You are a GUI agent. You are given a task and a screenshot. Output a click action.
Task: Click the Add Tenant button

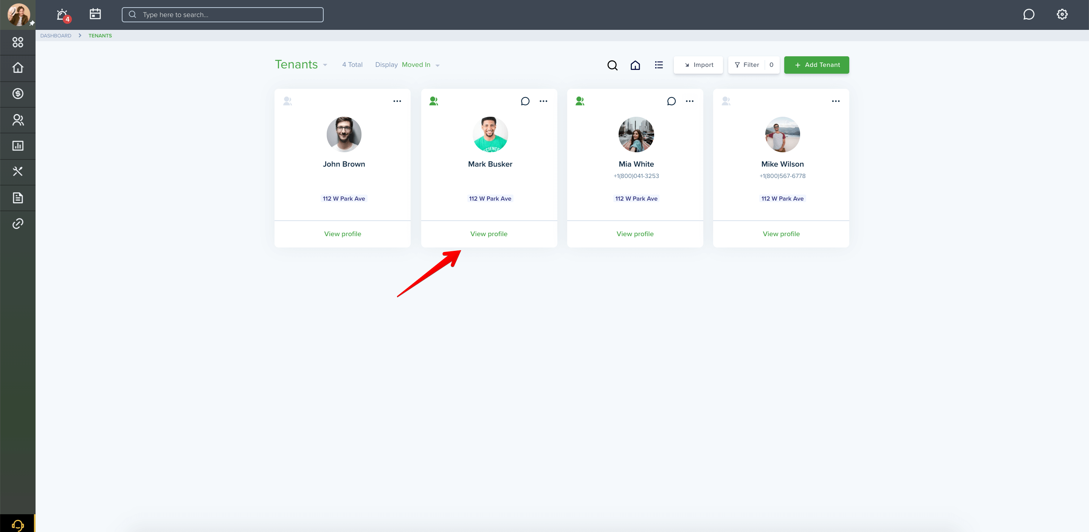point(816,65)
